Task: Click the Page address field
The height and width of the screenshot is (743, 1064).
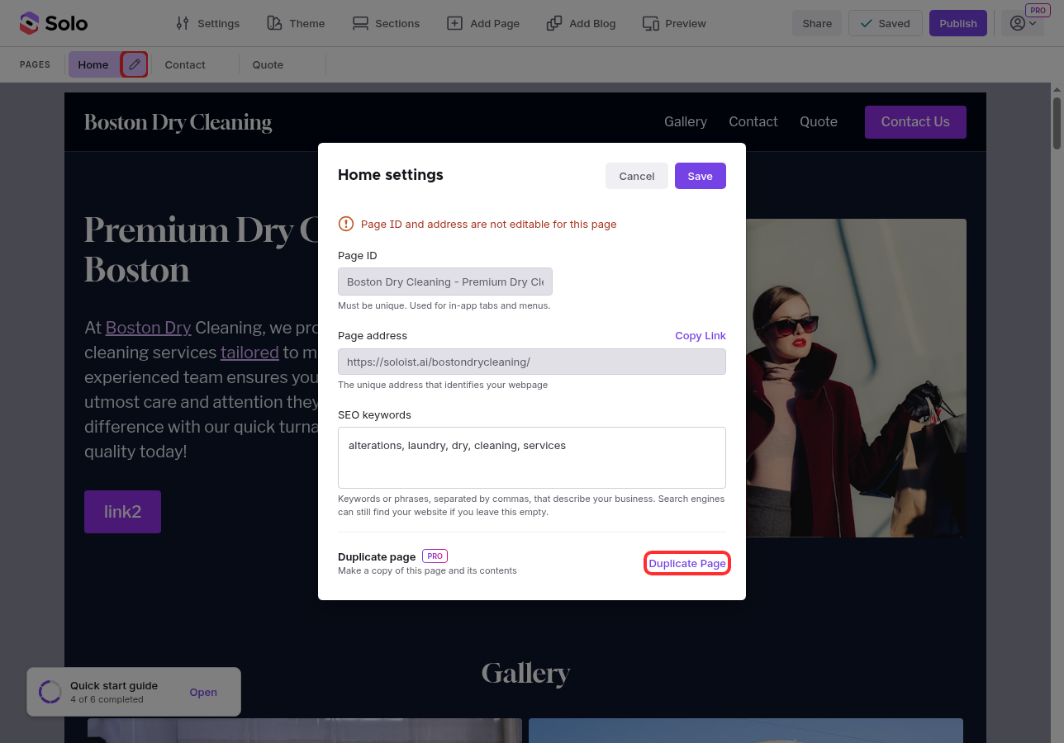Action: tap(532, 362)
